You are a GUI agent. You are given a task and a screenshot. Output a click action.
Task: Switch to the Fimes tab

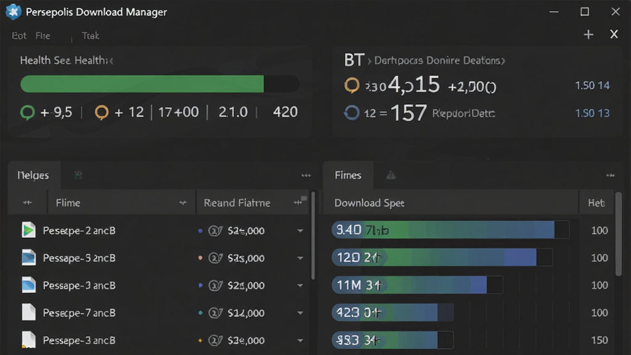click(x=348, y=175)
